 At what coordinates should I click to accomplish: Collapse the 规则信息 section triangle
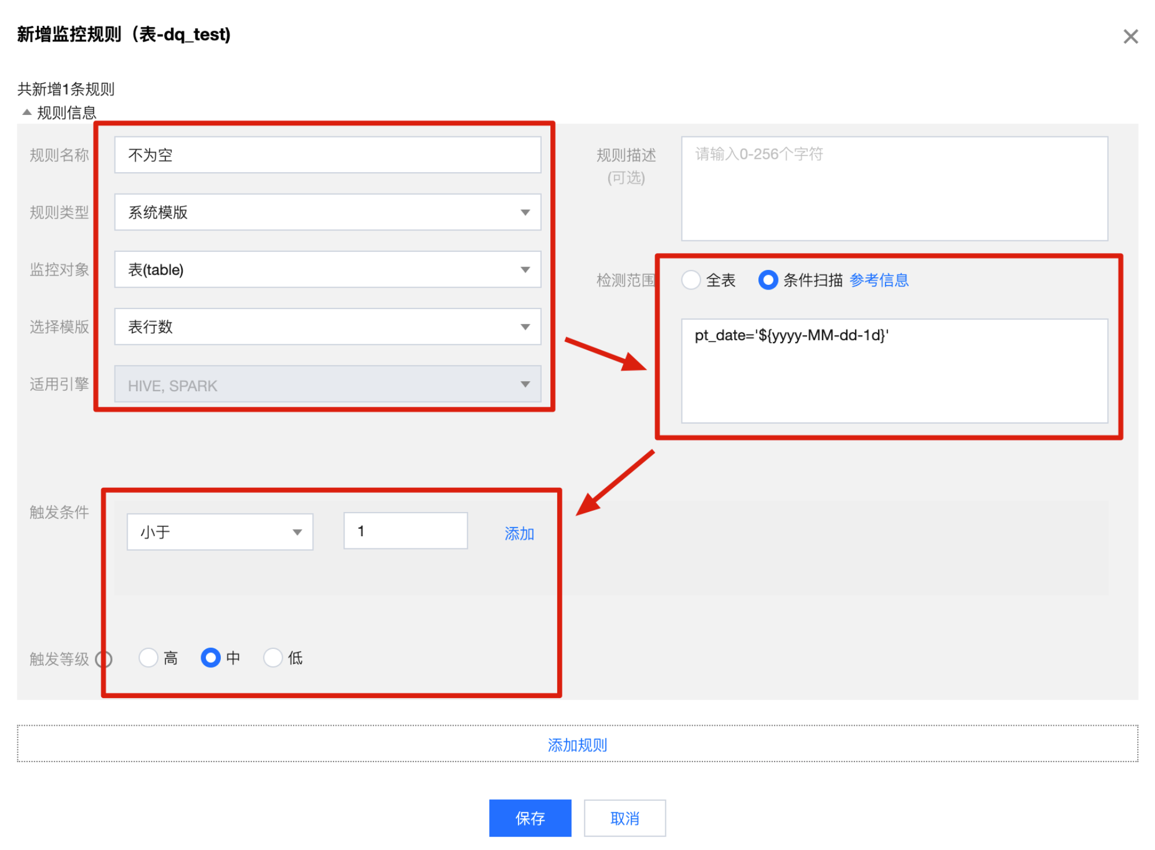click(x=27, y=112)
